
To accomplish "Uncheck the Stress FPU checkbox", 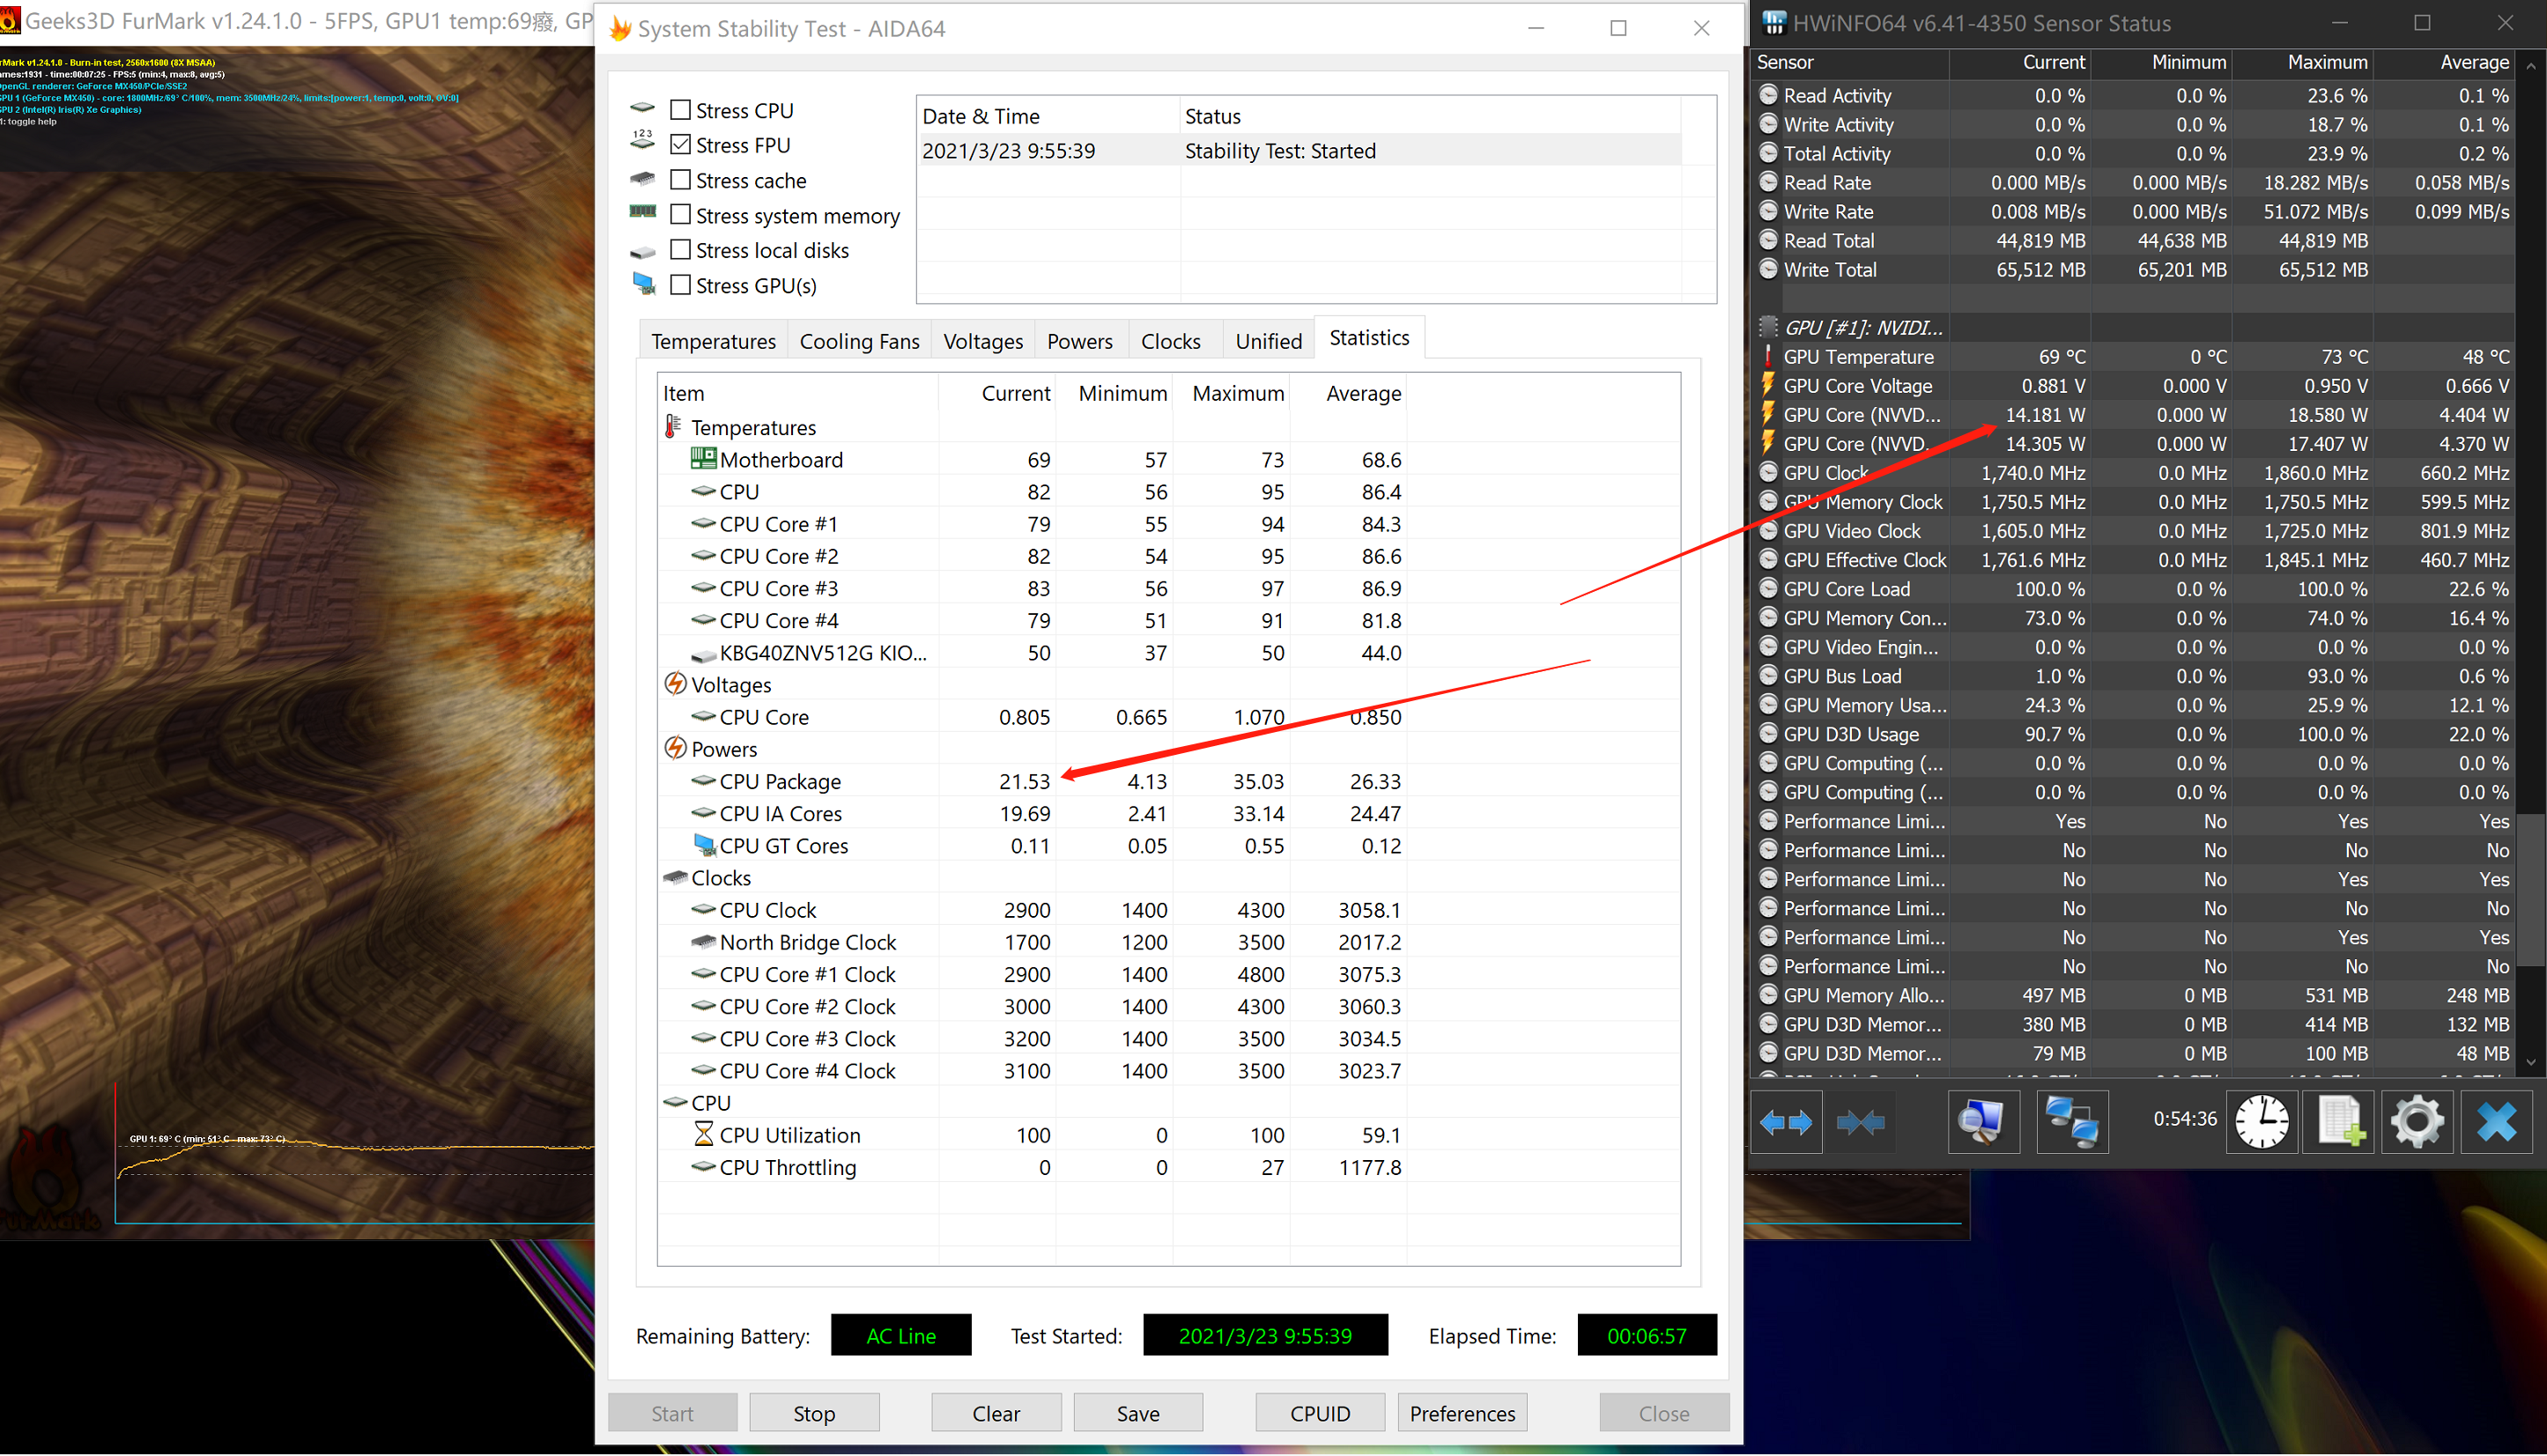I will pyautogui.click(x=681, y=145).
